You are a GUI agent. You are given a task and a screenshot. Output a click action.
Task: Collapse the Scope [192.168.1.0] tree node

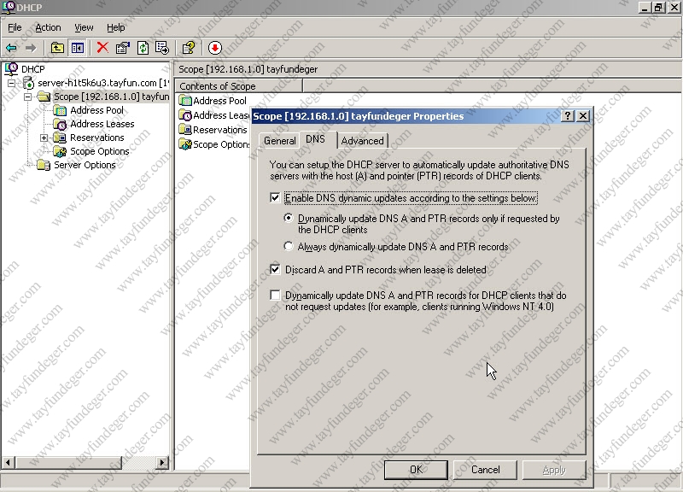point(28,97)
